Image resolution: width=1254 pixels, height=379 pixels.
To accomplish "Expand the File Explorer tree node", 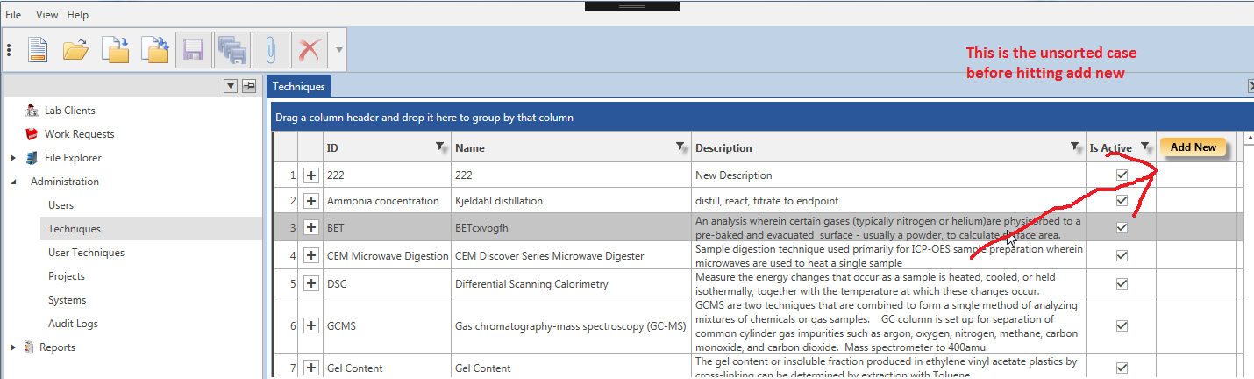I will click(x=13, y=158).
